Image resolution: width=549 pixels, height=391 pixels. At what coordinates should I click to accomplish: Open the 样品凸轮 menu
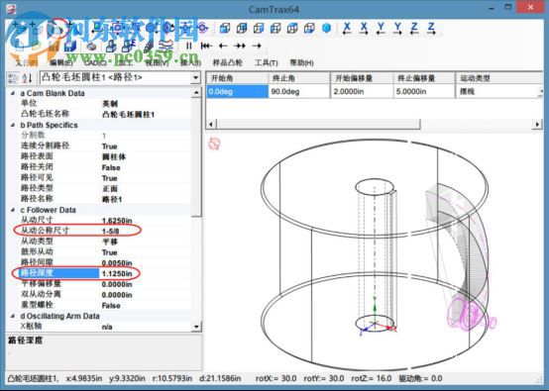[228, 63]
